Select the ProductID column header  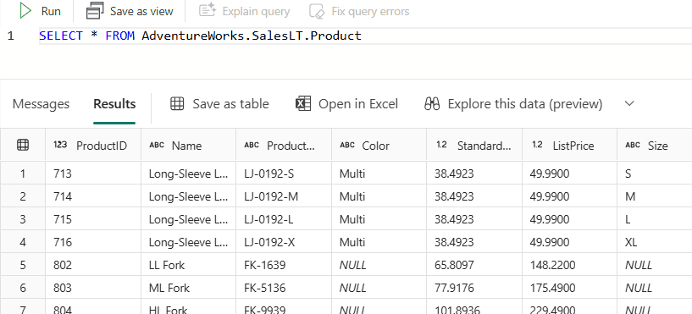pyautogui.click(x=93, y=144)
